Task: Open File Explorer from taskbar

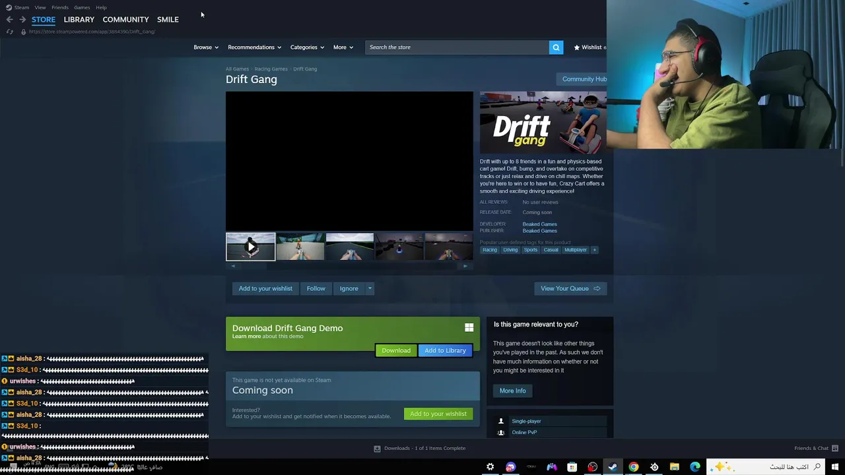Action: point(675,467)
